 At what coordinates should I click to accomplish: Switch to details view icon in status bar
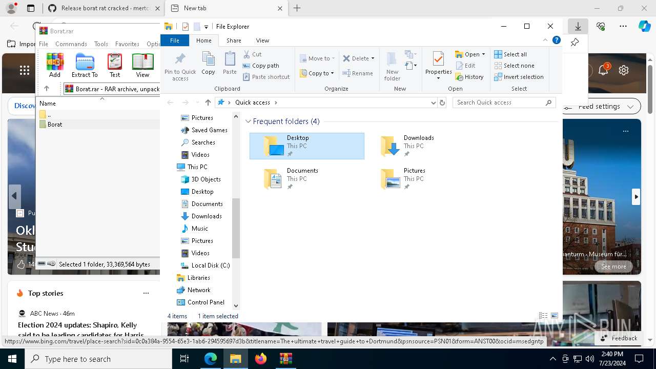pos(543,316)
